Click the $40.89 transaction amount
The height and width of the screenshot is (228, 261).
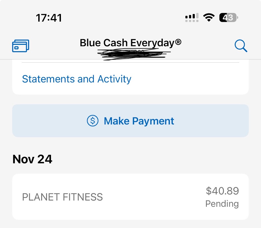coord(222,191)
